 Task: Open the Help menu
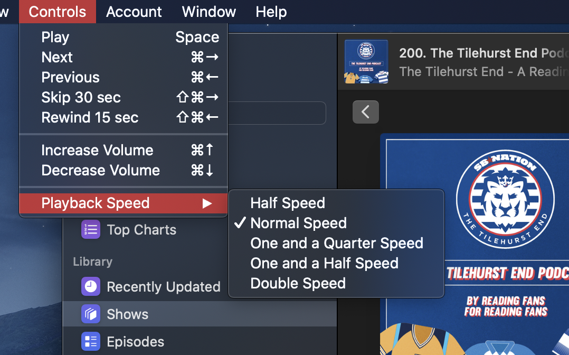[271, 12]
